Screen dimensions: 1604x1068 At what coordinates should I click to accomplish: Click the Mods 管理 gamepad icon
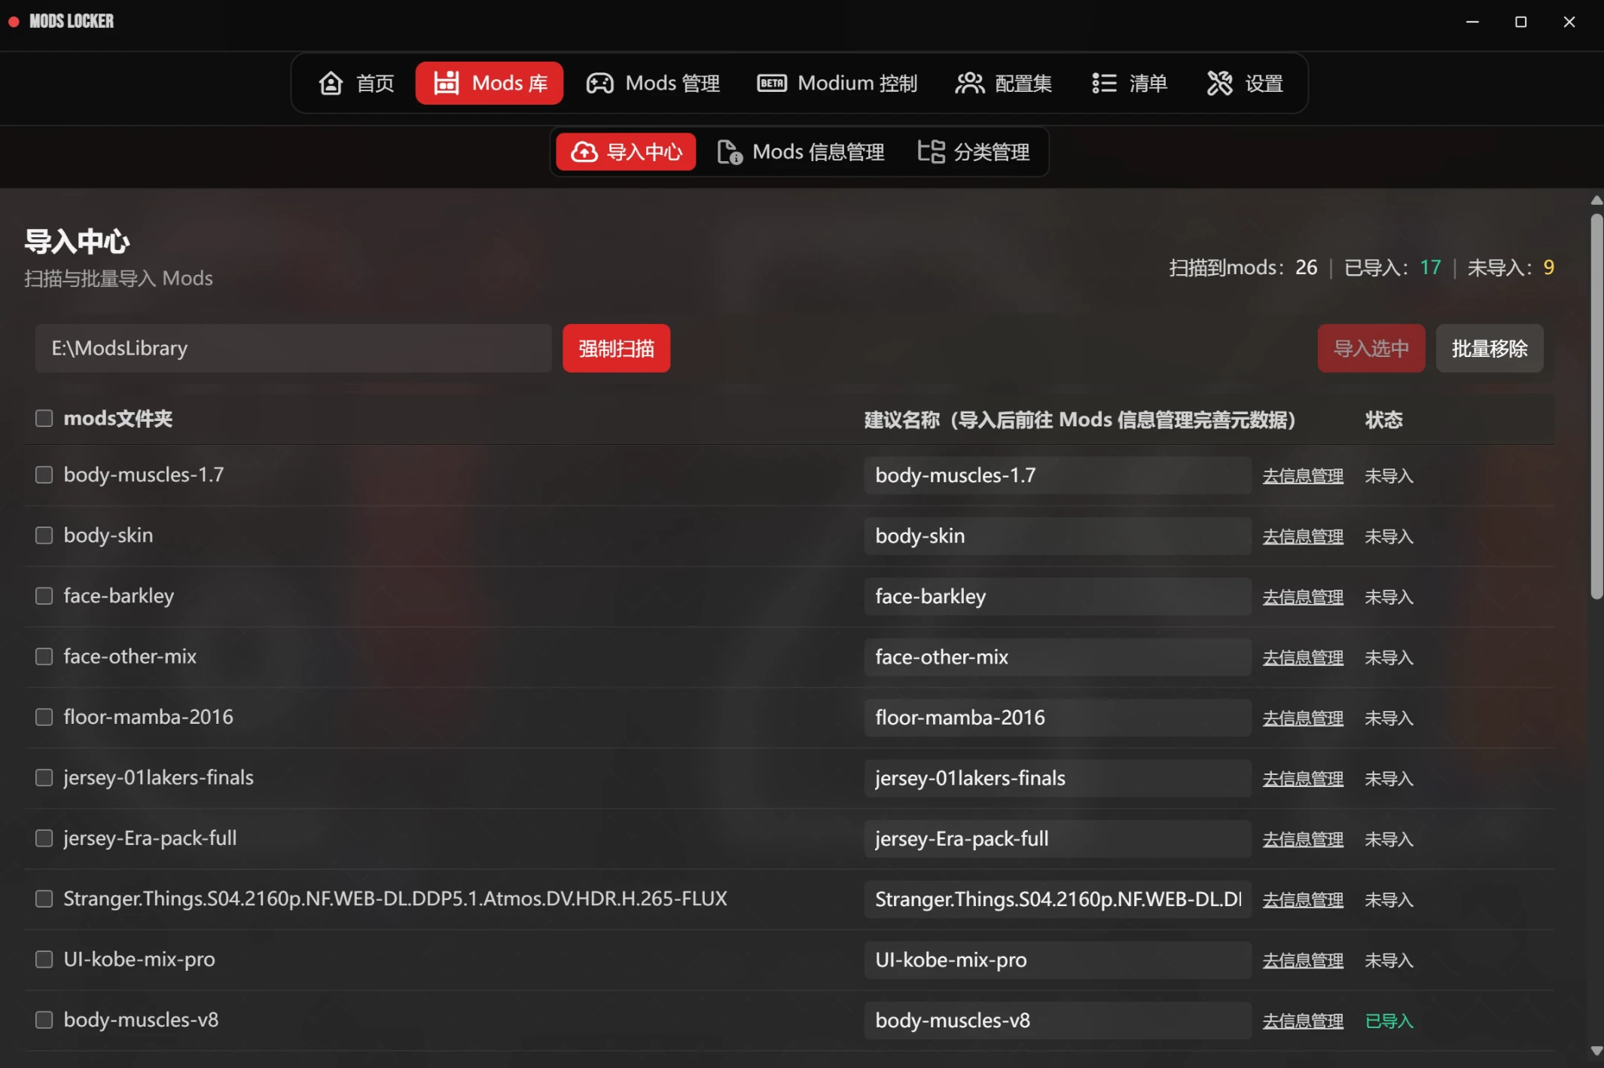coord(600,83)
